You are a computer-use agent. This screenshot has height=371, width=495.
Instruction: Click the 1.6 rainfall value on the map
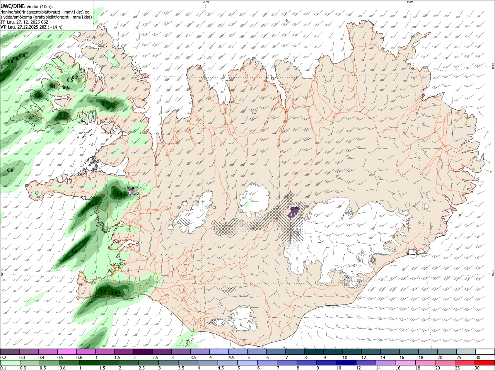click(x=91, y=204)
